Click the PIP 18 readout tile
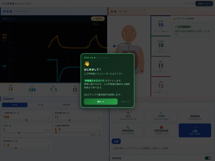The image size is (215, 161). [11, 89]
